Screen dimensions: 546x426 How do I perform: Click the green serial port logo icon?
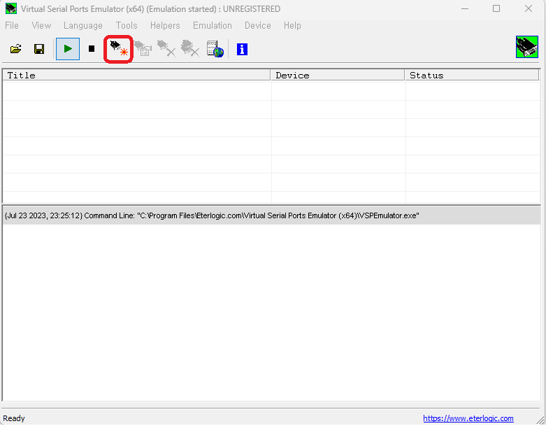(x=527, y=47)
